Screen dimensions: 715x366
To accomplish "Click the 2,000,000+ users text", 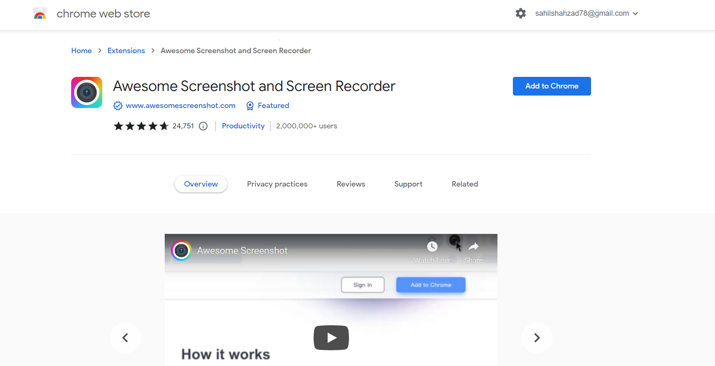I will coord(307,126).
